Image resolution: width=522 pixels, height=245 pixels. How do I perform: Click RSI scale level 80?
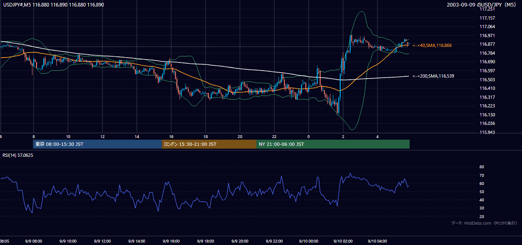coord(482,167)
